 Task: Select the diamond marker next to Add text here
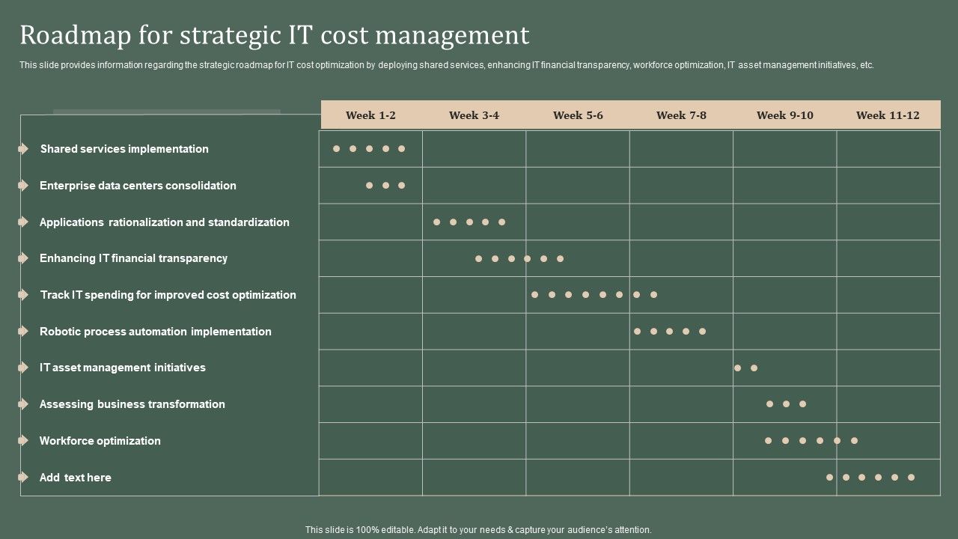(22, 477)
